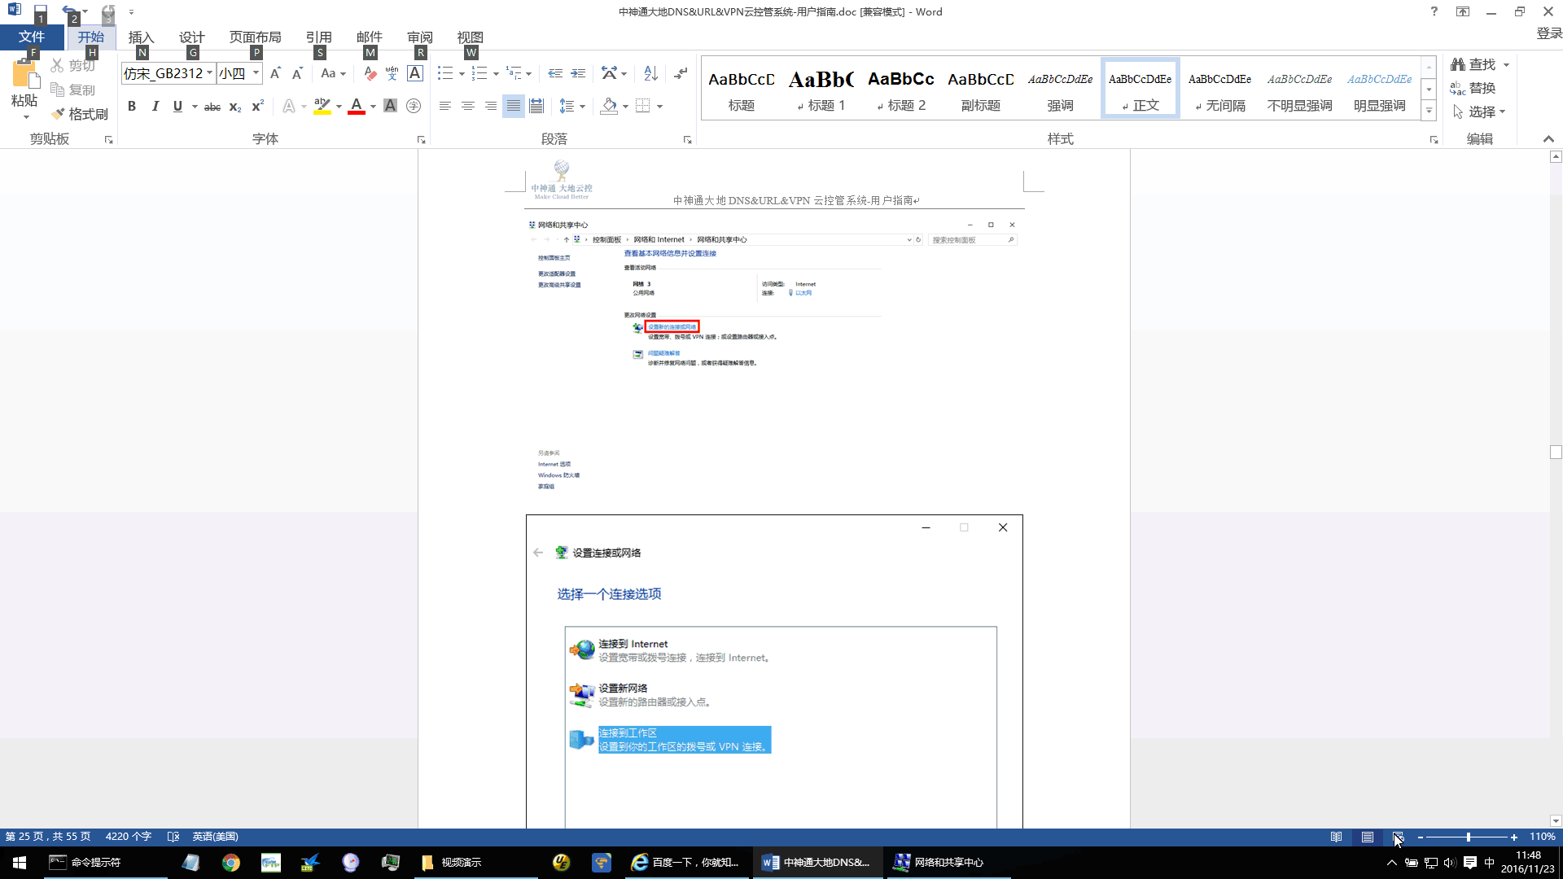1563x879 pixels.
Task: Open the font name dropdown 仿宋_GB2312
Action: coord(209,73)
